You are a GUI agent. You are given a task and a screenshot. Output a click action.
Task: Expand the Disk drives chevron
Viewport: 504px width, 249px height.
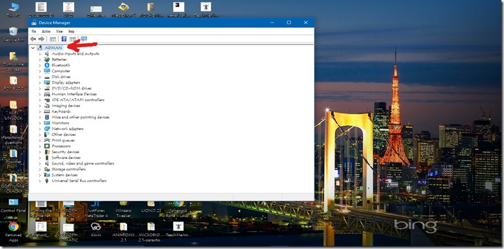tap(40, 77)
